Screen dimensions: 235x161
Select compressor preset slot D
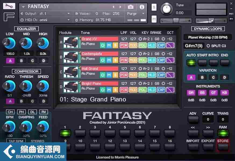[44, 101]
